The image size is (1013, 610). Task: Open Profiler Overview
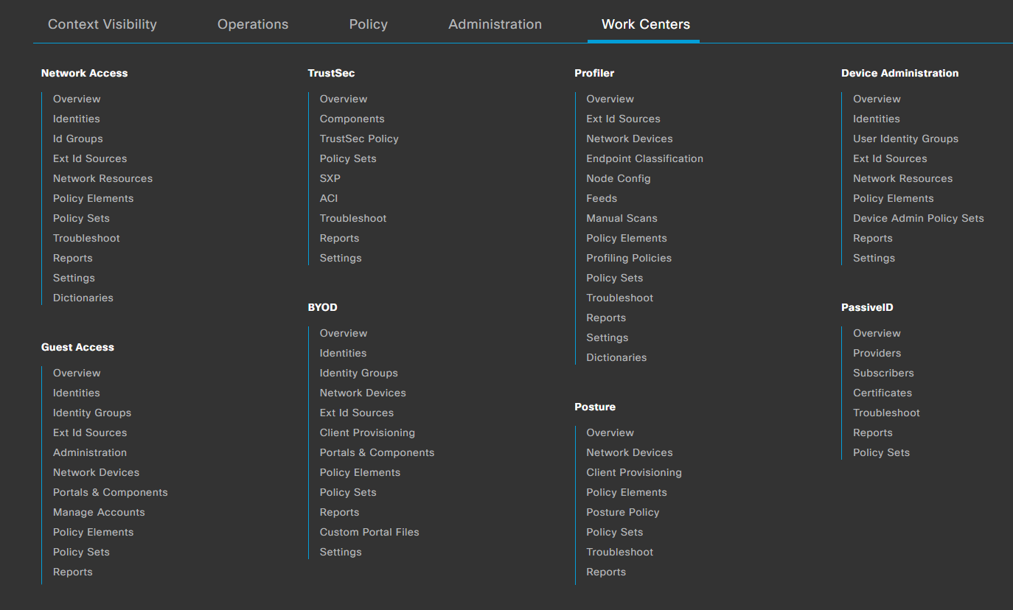tap(610, 99)
